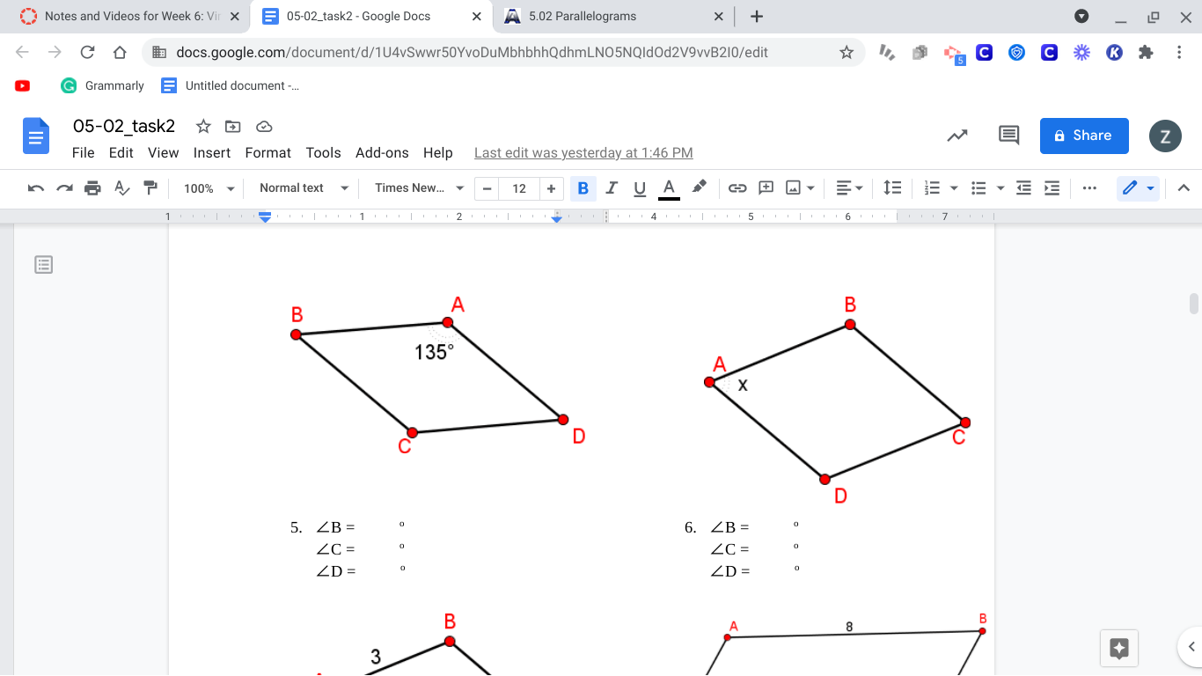The height and width of the screenshot is (676, 1202).
Task: Open the Help menu
Action: [437, 152]
